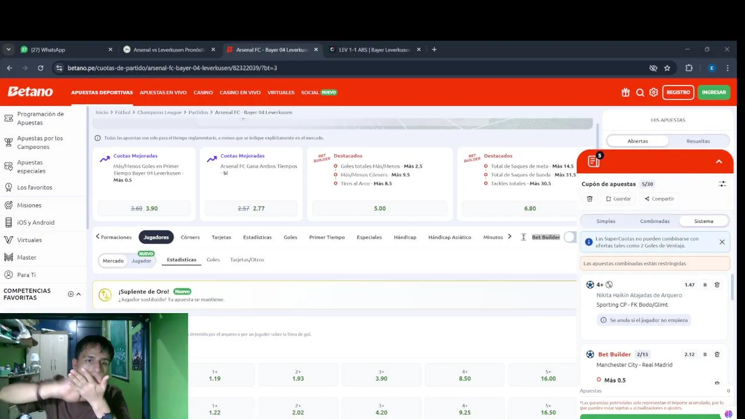Screen dimensions: 745x419
Task: Add a favorite competition with plus icon
Action: (x=70, y=294)
